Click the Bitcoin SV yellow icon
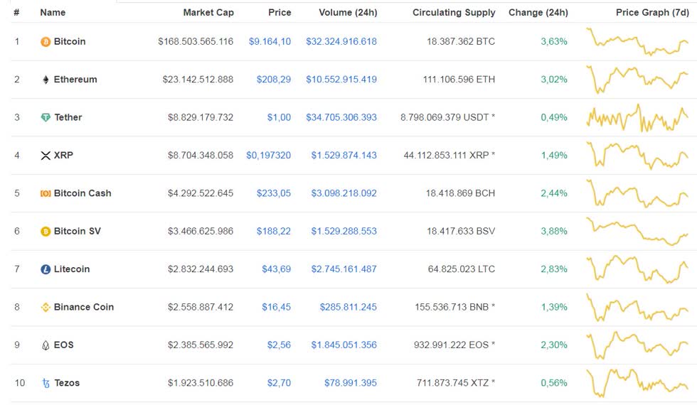The width and height of the screenshot is (697, 405). click(x=46, y=232)
